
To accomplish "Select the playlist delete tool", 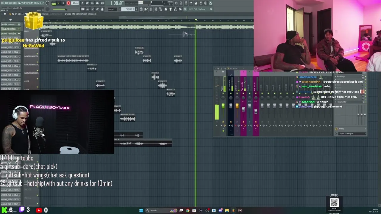I will click(16, 14).
